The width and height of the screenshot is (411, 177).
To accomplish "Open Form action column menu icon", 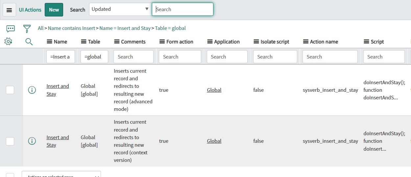I will [x=162, y=42].
